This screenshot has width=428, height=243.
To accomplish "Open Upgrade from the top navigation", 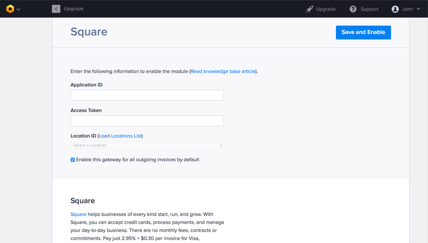I will 326,9.
